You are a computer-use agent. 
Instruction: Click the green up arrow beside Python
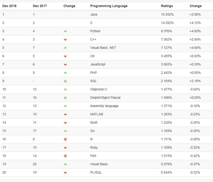(65, 31)
